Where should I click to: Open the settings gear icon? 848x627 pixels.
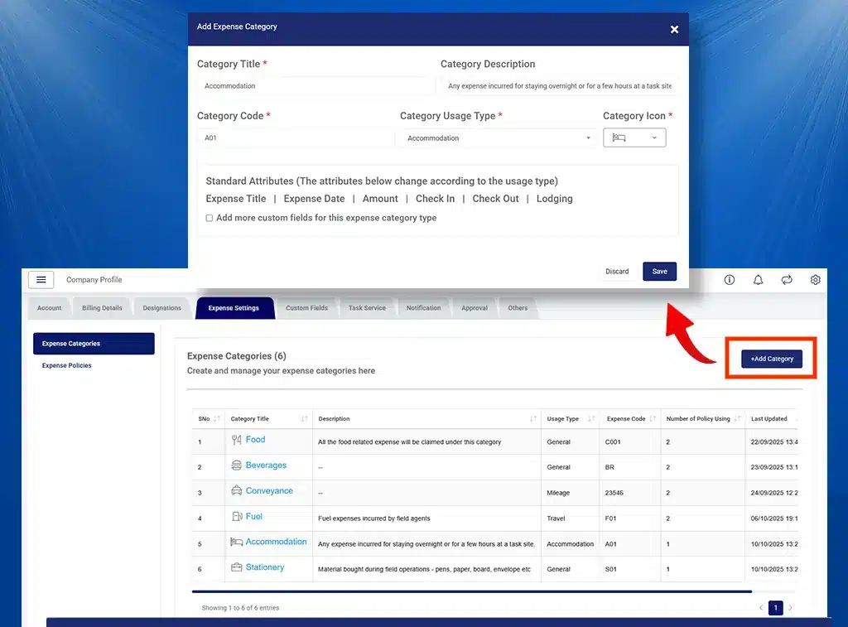coord(815,280)
